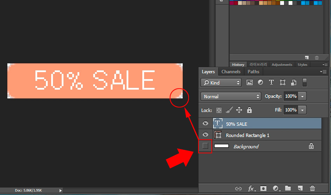Open the Kind filter dropdown

pyautogui.click(x=221, y=83)
